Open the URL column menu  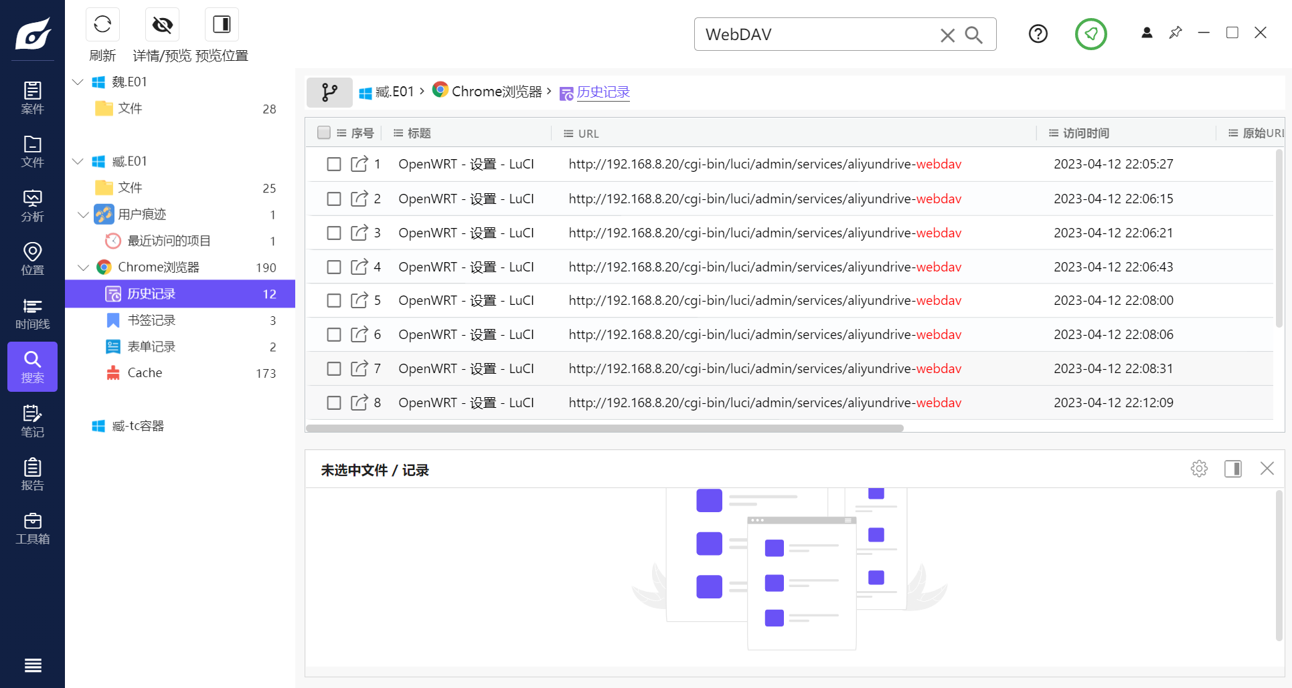point(568,134)
